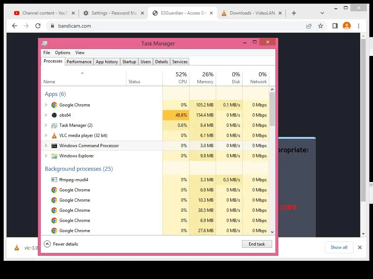Select the ffmpeg-mux64 process row name
This screenshot has height=279, width=373.
pos(74,180)
